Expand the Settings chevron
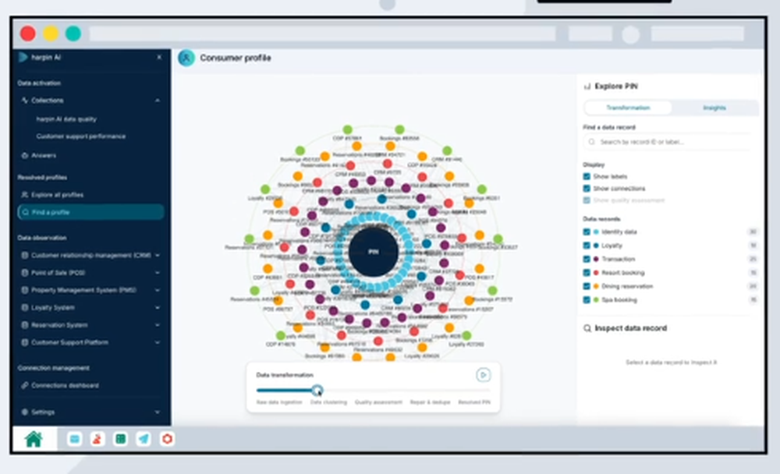Image resolution: width=780 pixels, height=474 pixels. (x=158, y=412)
